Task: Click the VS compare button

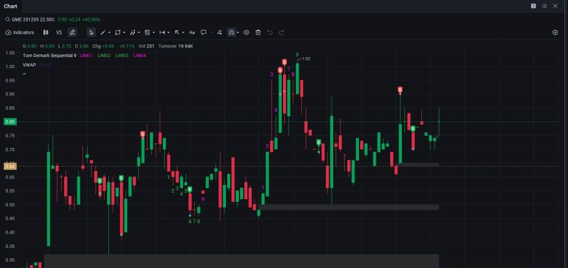Action: [x=59, y=32]
